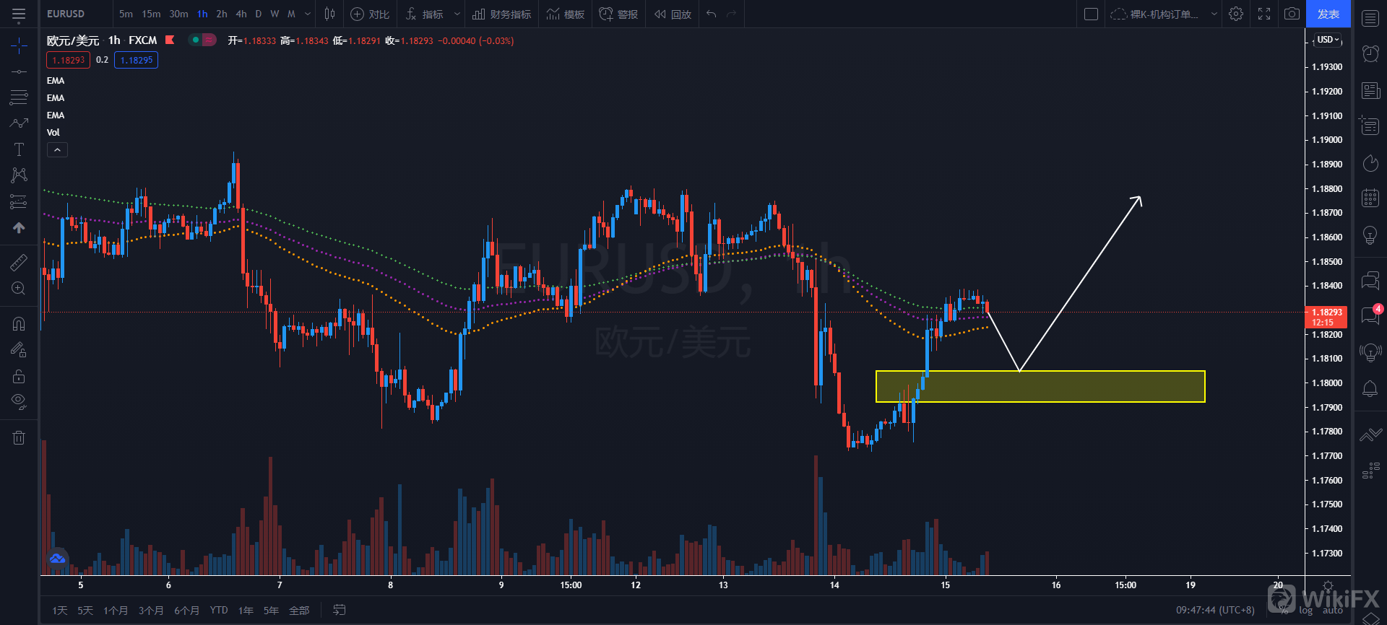Click the yellow highlighted rectangle zone
This screenshot has width=1387, height=625.
tap(1040, 386)
